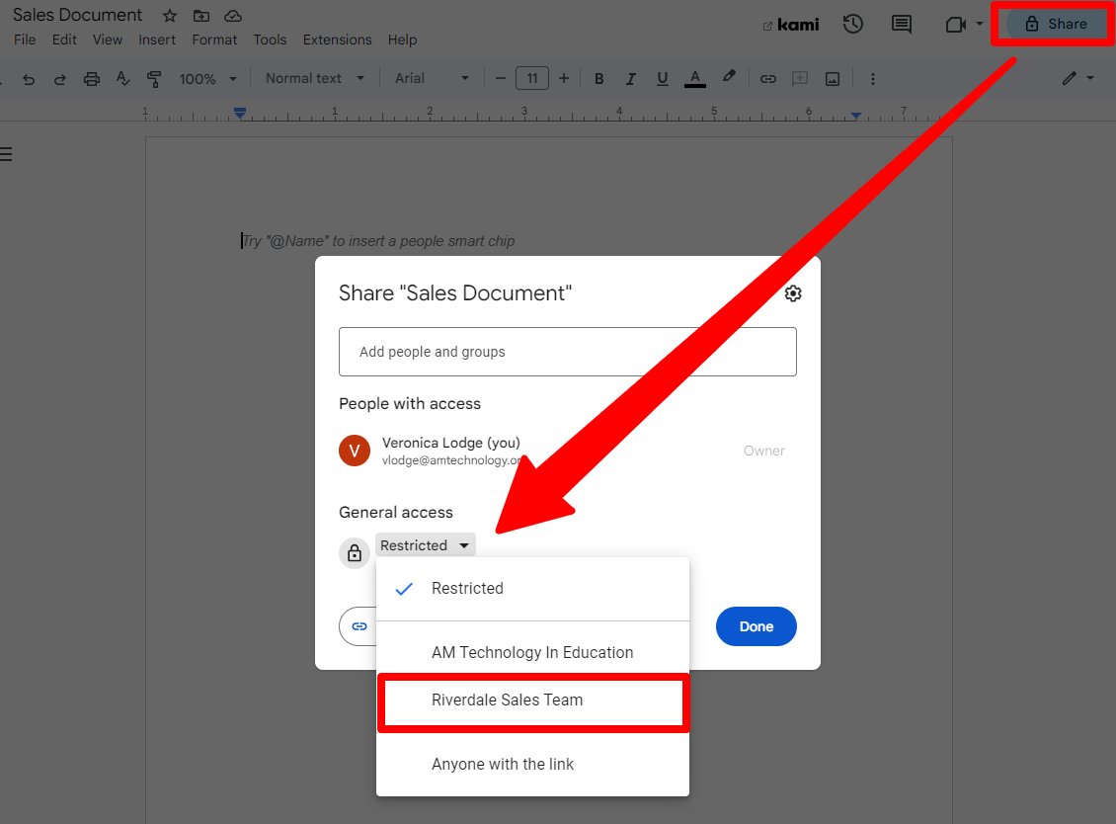1116x824 pixels.
Task: Click the left indent ruler marker
Action: click(240, 113)
